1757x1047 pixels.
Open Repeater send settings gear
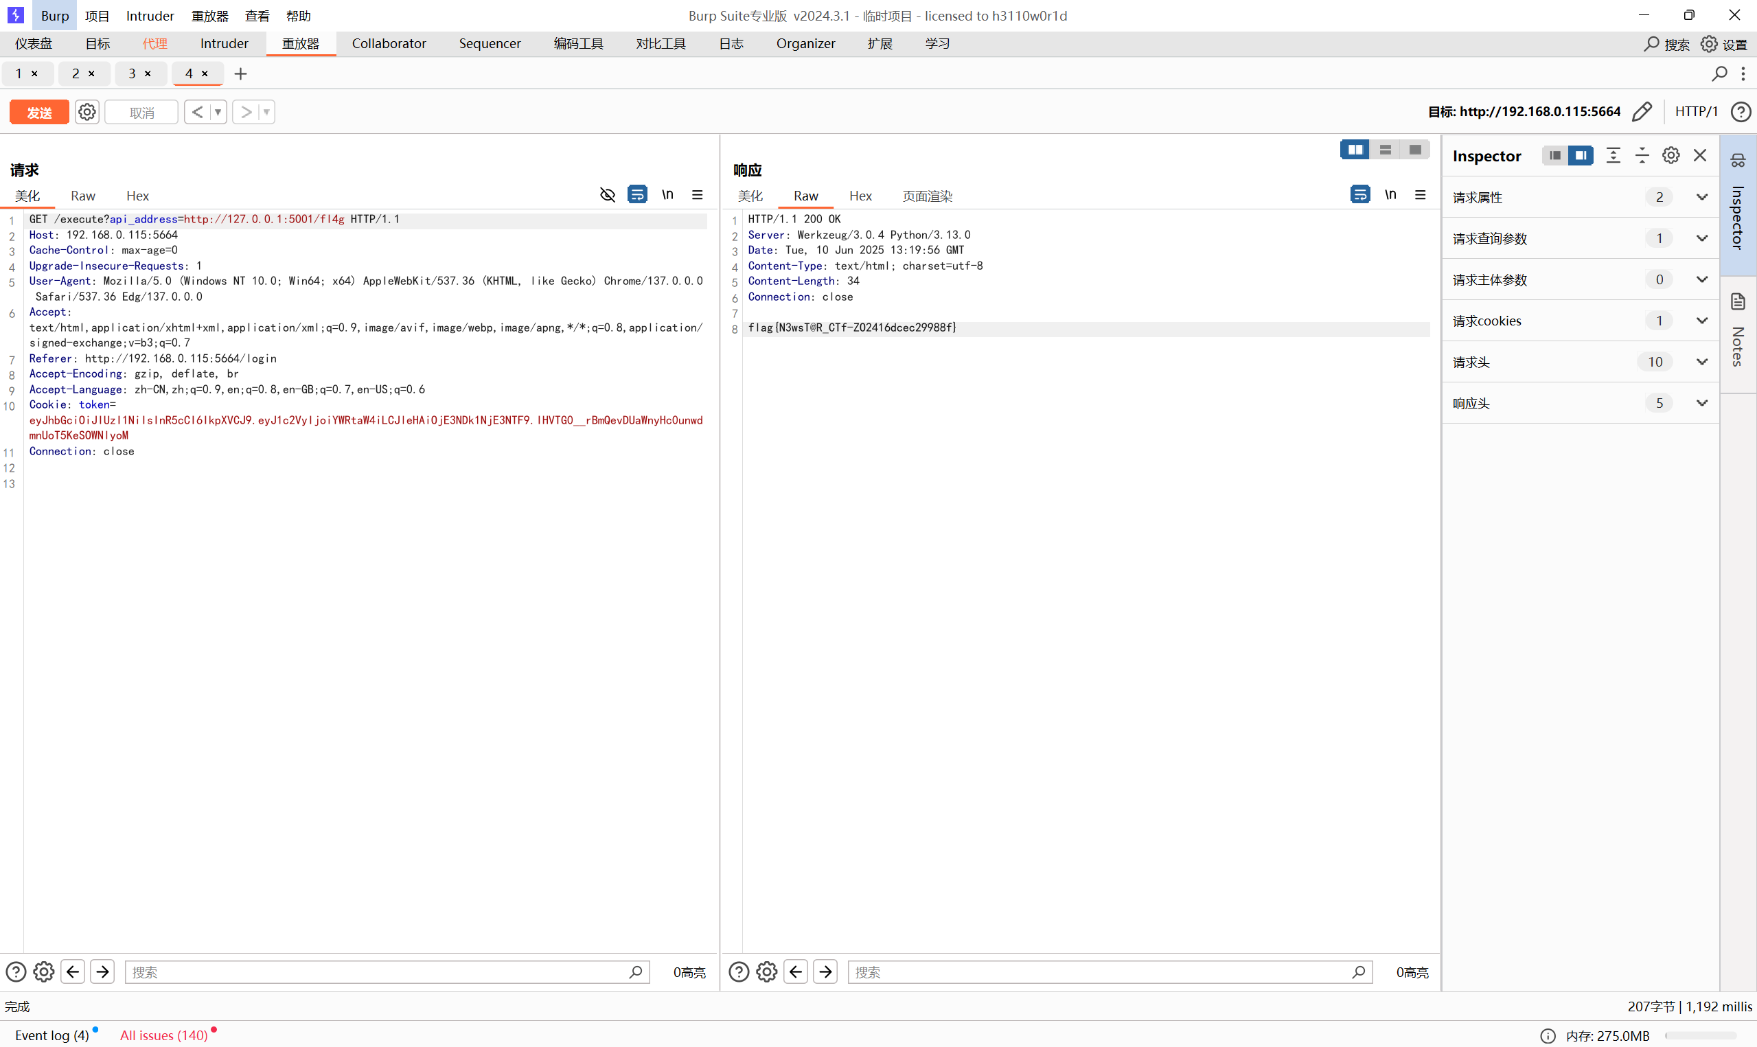pyautogui.click(x=87, y=112)
